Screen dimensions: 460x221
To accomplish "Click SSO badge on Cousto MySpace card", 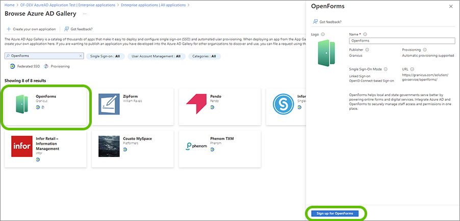I will tap(125, 149).
